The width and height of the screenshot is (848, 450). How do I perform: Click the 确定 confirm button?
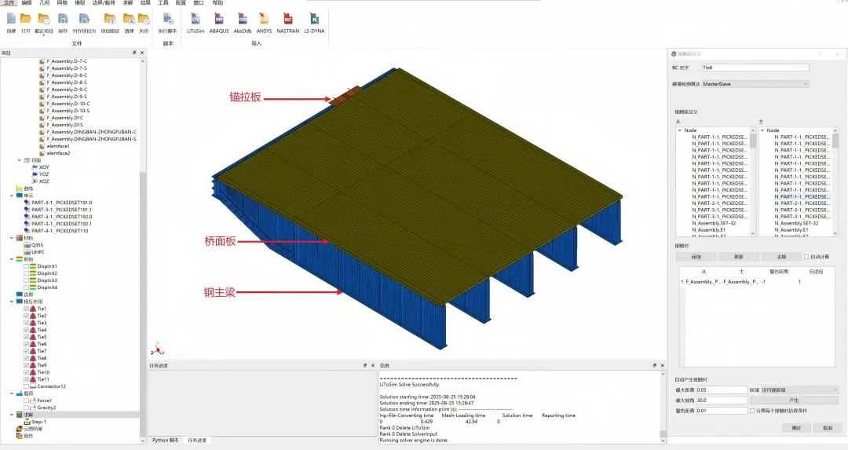tap(796, 428)
